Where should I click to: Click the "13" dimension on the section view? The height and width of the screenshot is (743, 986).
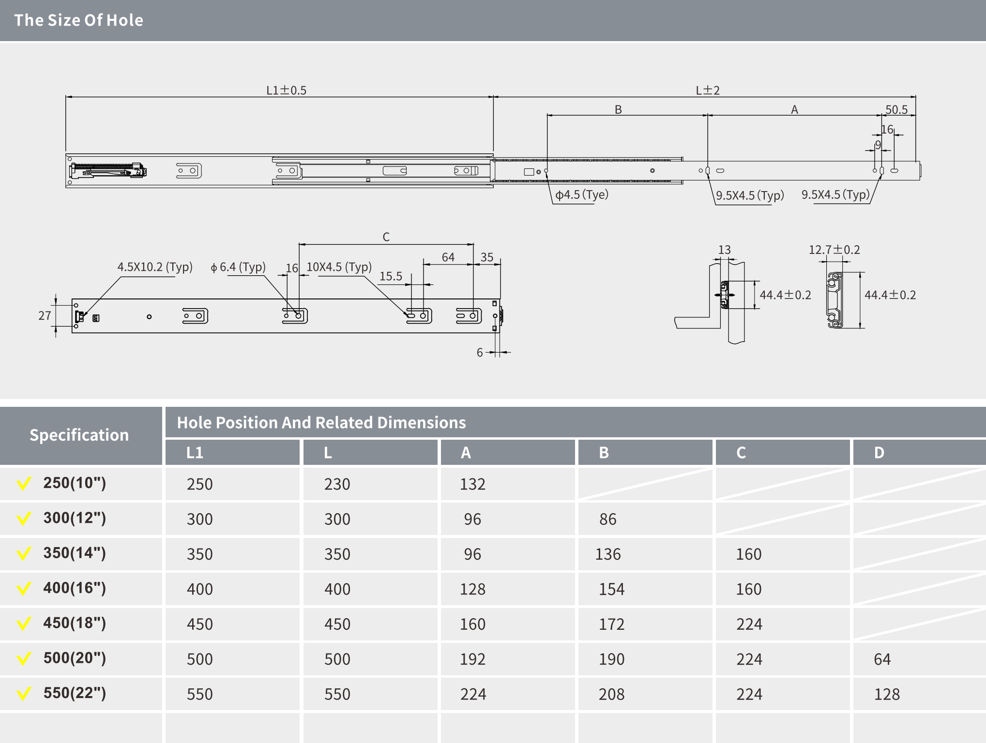[725, 250]
